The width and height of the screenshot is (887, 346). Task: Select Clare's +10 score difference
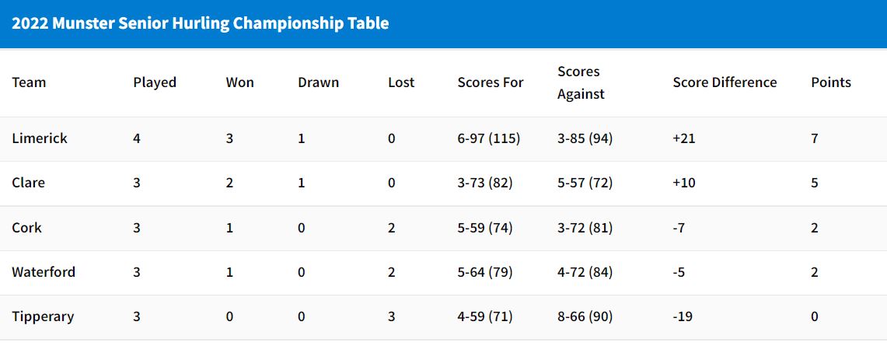click(x=684, y=183)
